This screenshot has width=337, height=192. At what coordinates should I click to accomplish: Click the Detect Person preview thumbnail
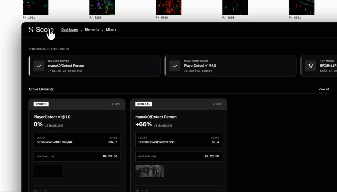pyautogui.click(x=149, y=171)
